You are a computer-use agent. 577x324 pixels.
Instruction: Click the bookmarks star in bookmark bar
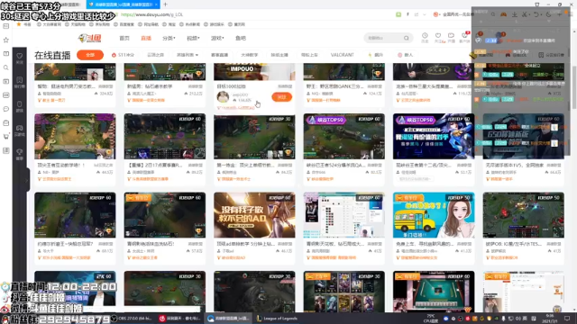tap(19, 24)
